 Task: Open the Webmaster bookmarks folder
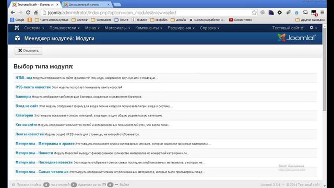pyautogui.click(x=101, y=20)
